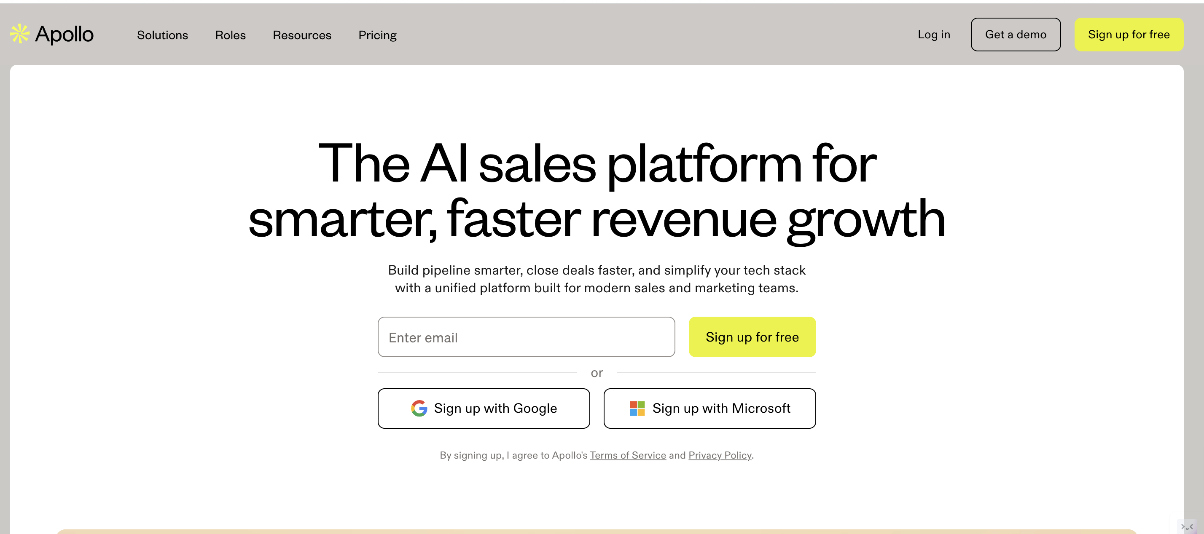The image size is (1204, 534).
Task: Choose the Sign up with Microsoft text
Action: click(721, 409)
